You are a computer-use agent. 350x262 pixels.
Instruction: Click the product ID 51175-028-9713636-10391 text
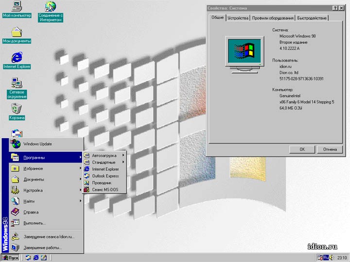[x=301, y=79]
